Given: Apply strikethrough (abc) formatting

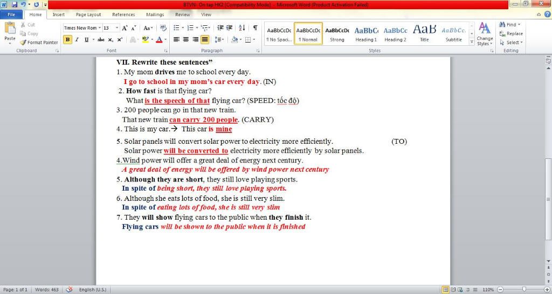Looking at the screenshot, I should pos(101,40).
